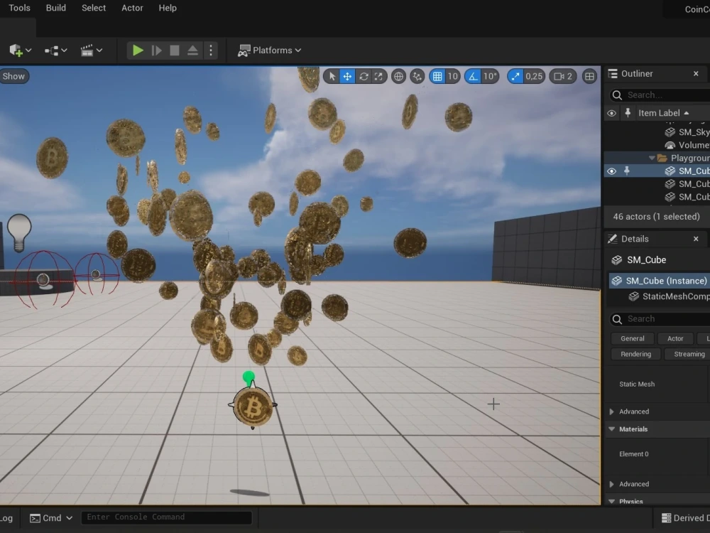Screen dimensions: 710x533
Task: Click the Cinematics clapperboard icon
Action: click(x=87, y=50)
